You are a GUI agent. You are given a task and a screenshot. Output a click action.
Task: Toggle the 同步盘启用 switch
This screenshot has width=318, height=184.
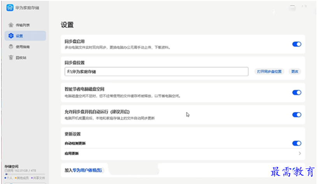(x=297, y=44)
